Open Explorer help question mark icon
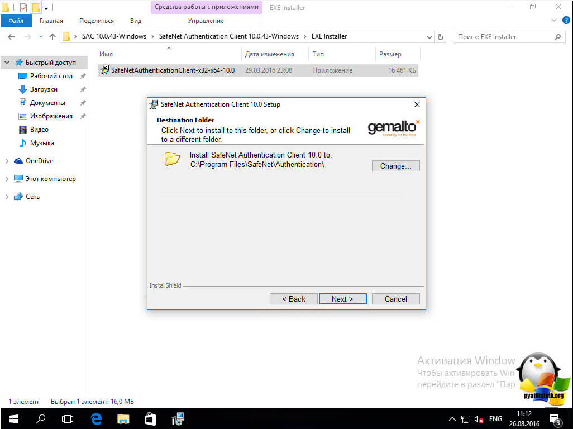This screenshot has height=429, width=573. [566, 21]
